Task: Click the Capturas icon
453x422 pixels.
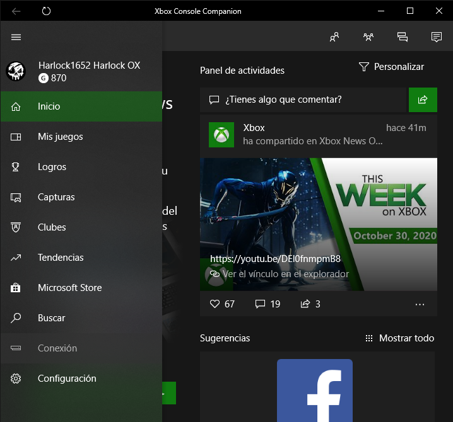Action: pos(16,197)
